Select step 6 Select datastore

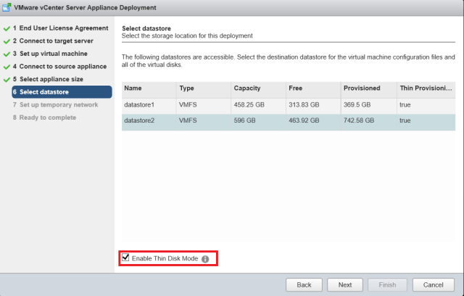[x=62, y=91]
